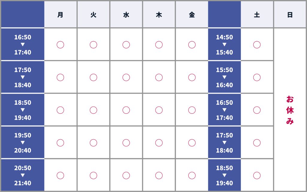Select the Monday 19:50–20:40 circle
This screenshot has width=307, height=192.
click(60, 143)
